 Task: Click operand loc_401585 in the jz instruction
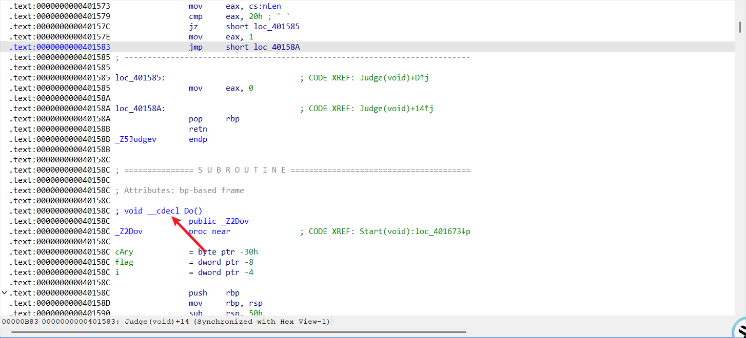click(277, 27)
